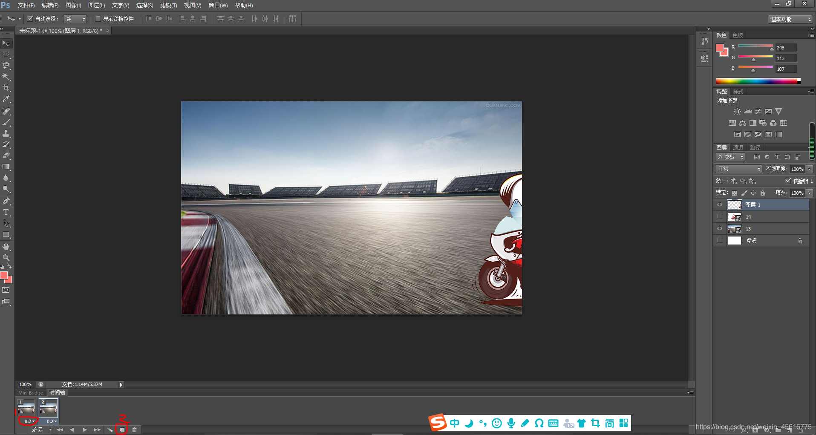
Task: Open the 图层(L) menu
Action: [96, 5]
